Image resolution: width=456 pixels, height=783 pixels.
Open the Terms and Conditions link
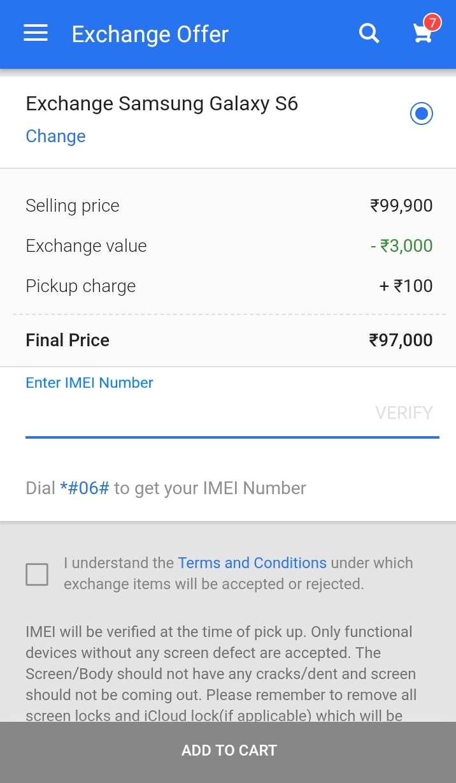(x=252, y=563)
